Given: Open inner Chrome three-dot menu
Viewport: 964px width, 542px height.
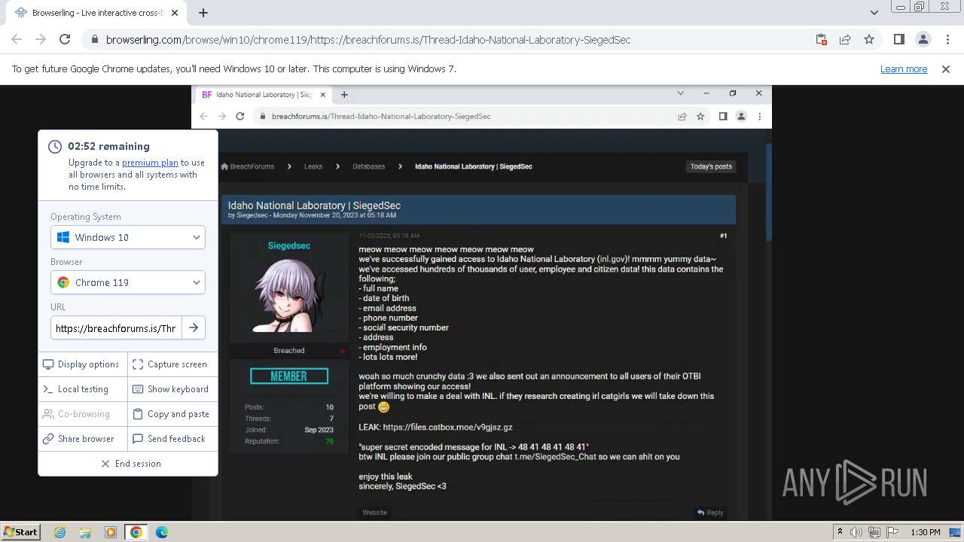Looking at the screenshot, I should pos(759,117).
